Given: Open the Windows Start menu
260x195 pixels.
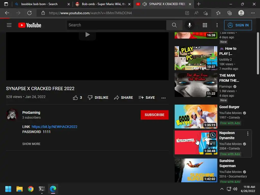Looking at the screenshot, I should [x=8, y=189].
